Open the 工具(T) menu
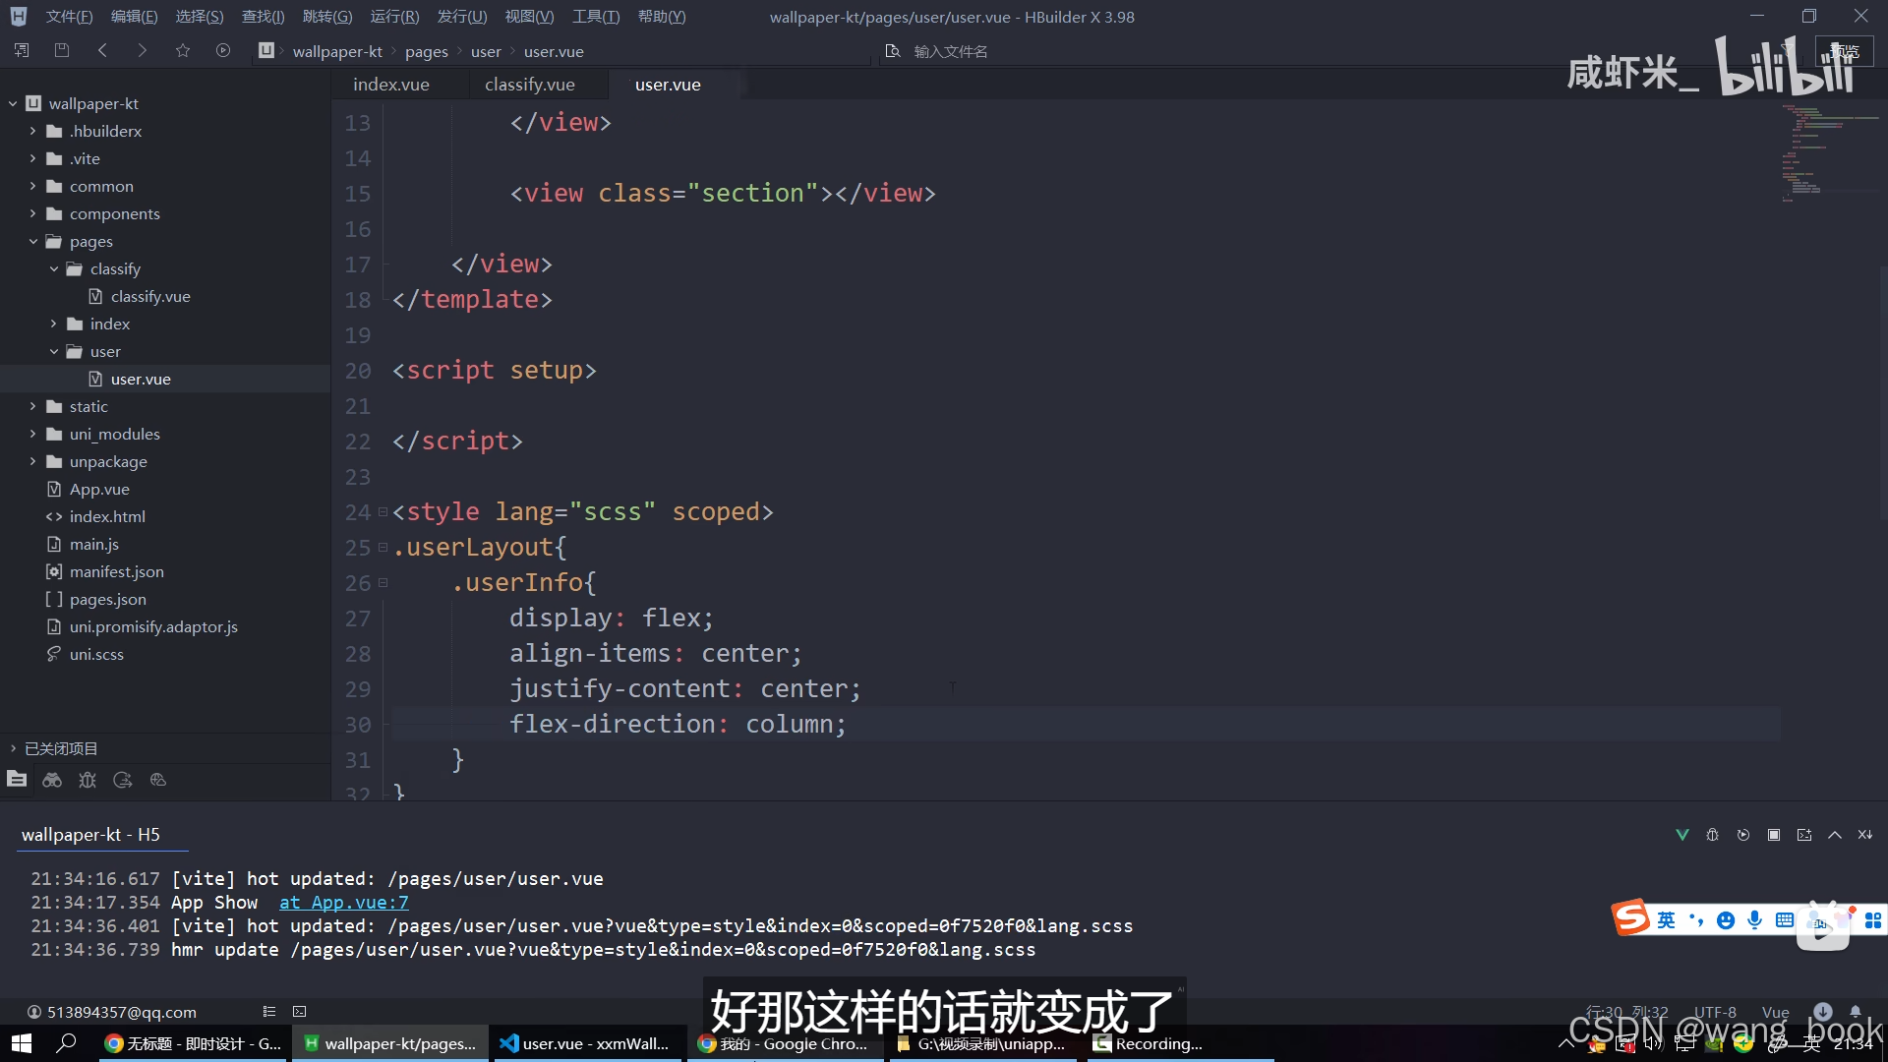This screenshot has width=1888, height=1062. point(596,17)
